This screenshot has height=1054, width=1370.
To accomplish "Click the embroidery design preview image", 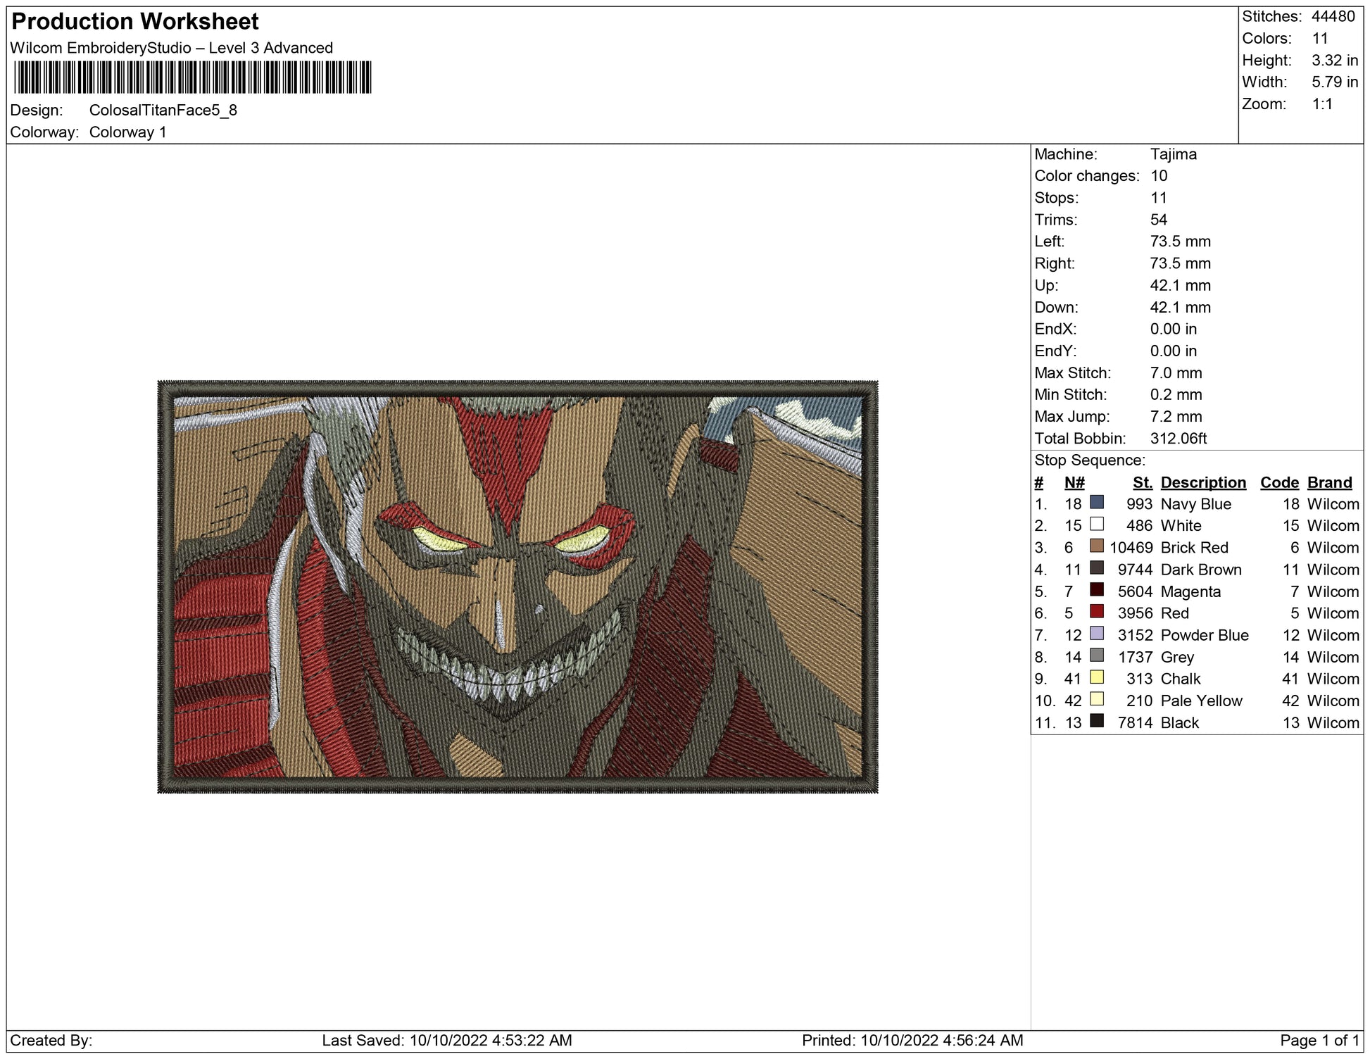I will [517, 586].
